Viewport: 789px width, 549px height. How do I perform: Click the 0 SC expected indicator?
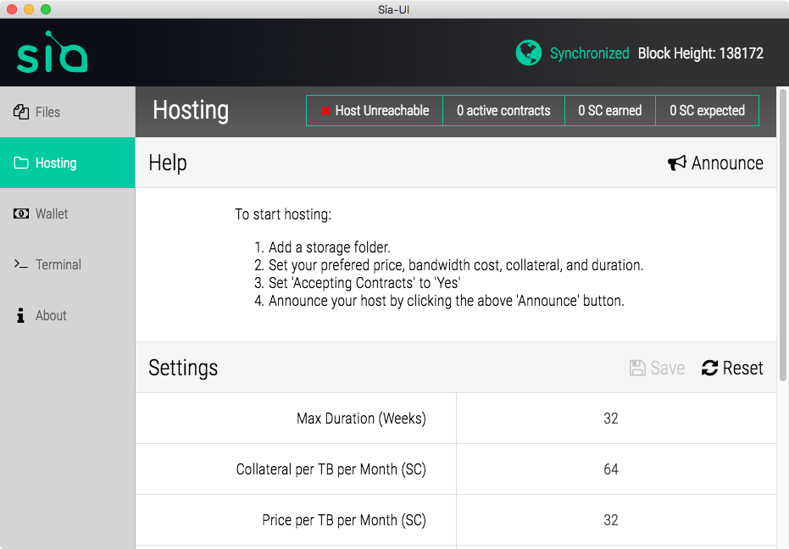pyautogui.click(x=707, y=111)
